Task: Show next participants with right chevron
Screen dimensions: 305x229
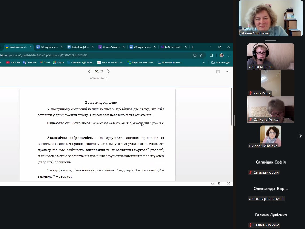Action: pos(300,136)
